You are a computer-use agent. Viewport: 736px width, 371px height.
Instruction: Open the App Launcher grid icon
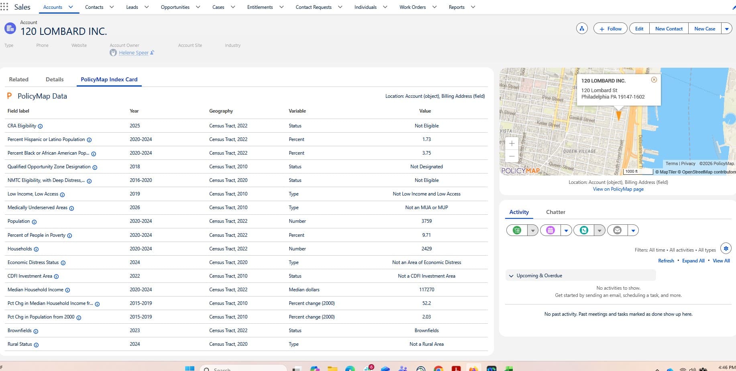4,7
